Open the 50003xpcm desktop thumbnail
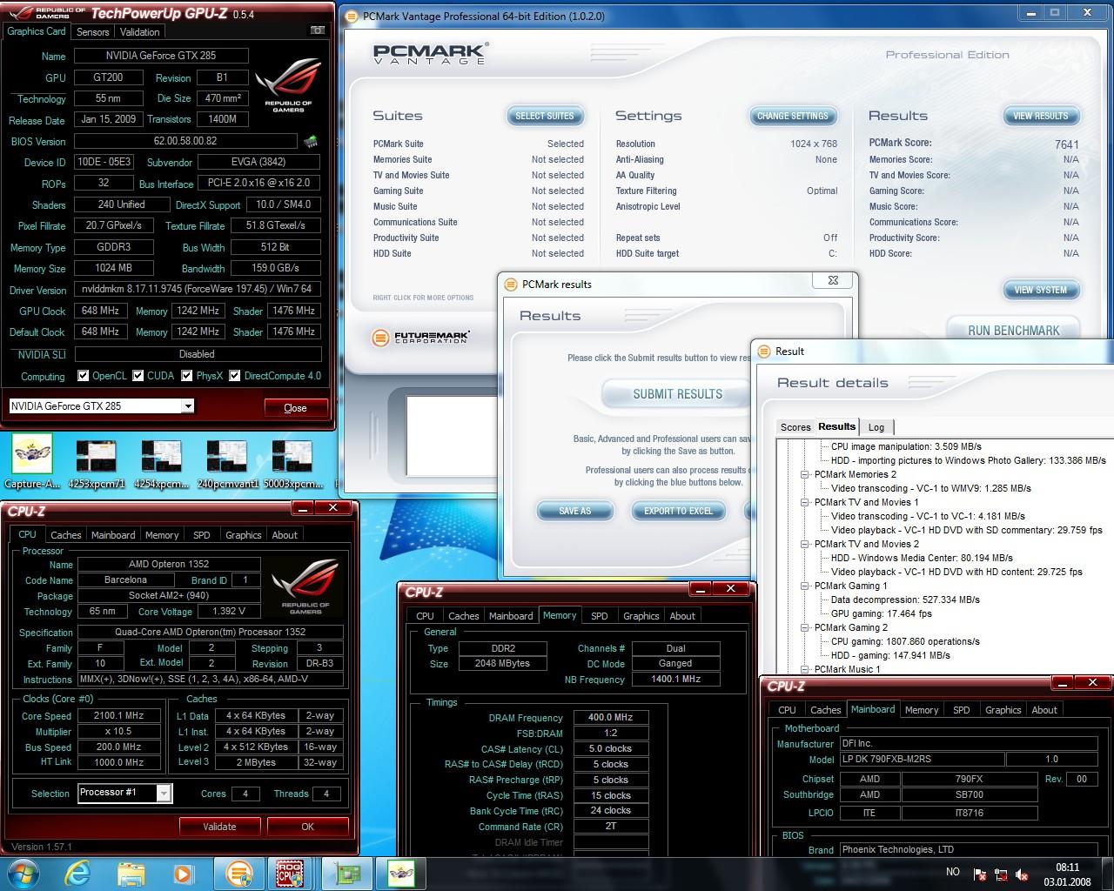The height and width of the screenshot is (891, 1114). point(292,463)
